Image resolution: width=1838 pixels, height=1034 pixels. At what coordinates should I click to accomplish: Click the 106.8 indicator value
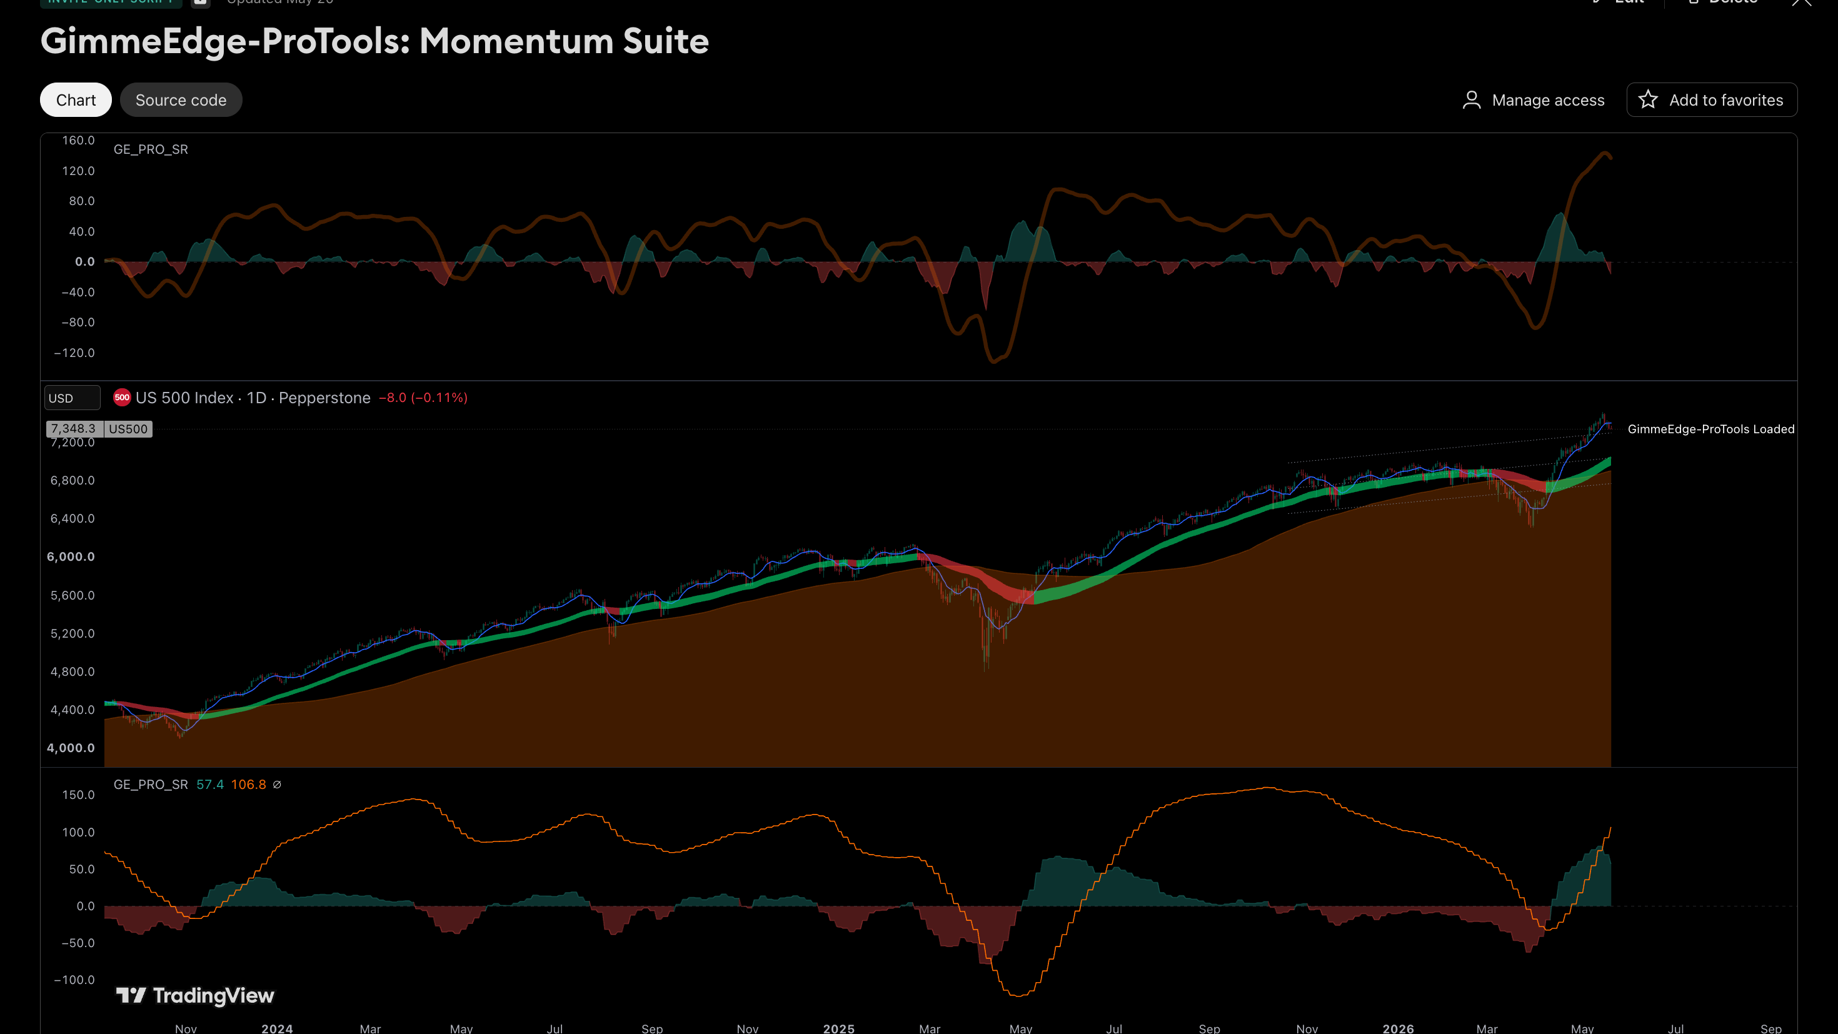248,784
